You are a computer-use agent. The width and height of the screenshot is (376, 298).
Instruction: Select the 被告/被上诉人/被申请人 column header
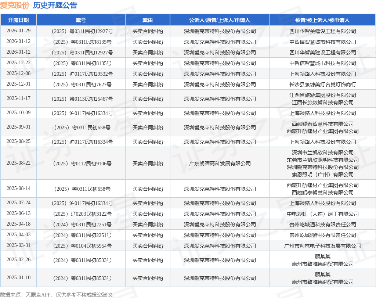322,20
